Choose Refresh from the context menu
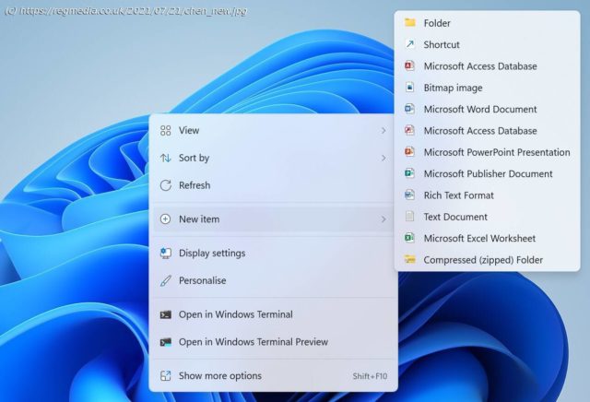 pos(274,185)
